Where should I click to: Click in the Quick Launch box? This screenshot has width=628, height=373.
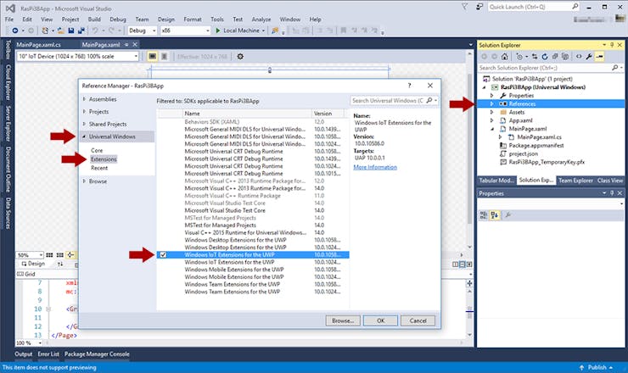point(534,7)
